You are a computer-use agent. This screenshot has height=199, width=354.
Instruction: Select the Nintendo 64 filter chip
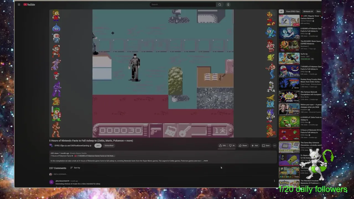tap(308, 11)
